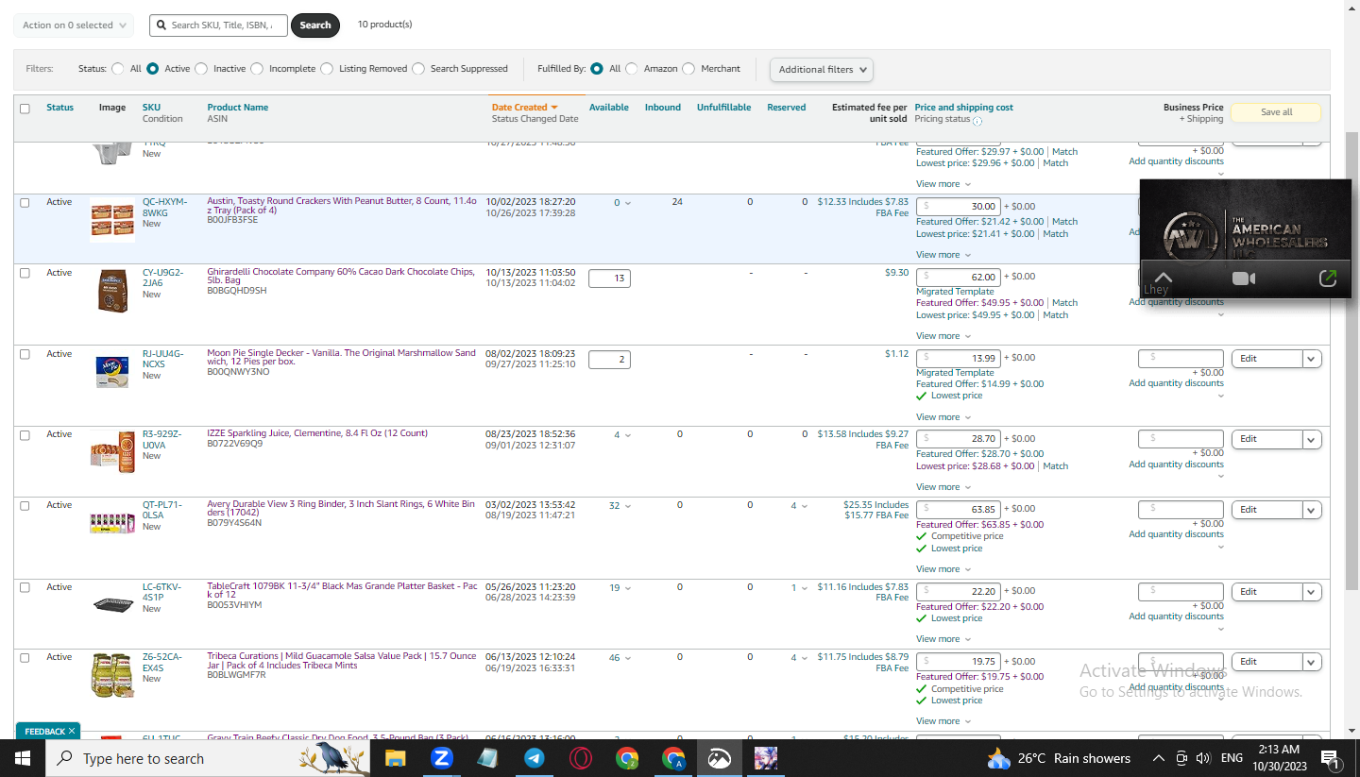This screenshot has height=777, width=1360.
Task: Click the green arrow icon to exit Zoom minimized video
Action: click(x=1327, y=279)
